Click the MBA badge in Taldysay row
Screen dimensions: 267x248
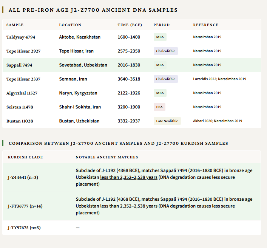[x=160, y=37]
